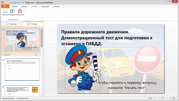179x101 pixels.
Task: Select question slide 2 thumbnail
Action: click(x=22, y=91)
